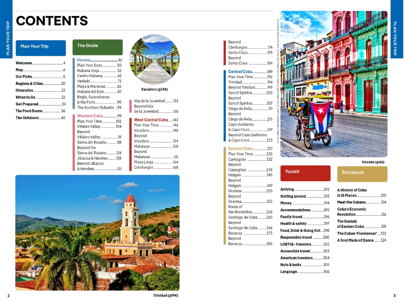Open The Food Scene entry
The height and width of the screenshot is (304, 405).
click(40, 111)
